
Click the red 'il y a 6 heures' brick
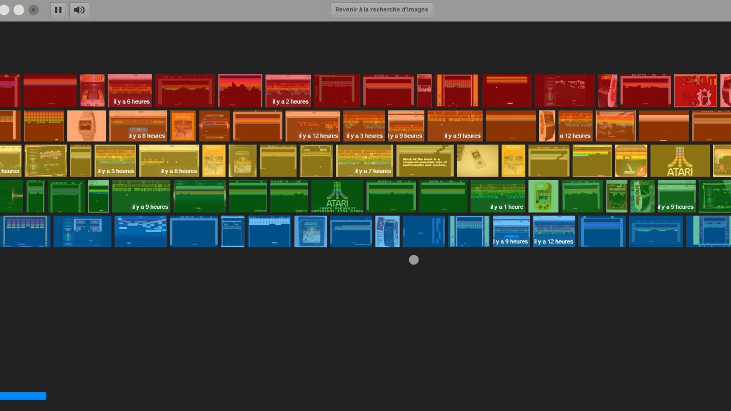click(x=130, y=91)
